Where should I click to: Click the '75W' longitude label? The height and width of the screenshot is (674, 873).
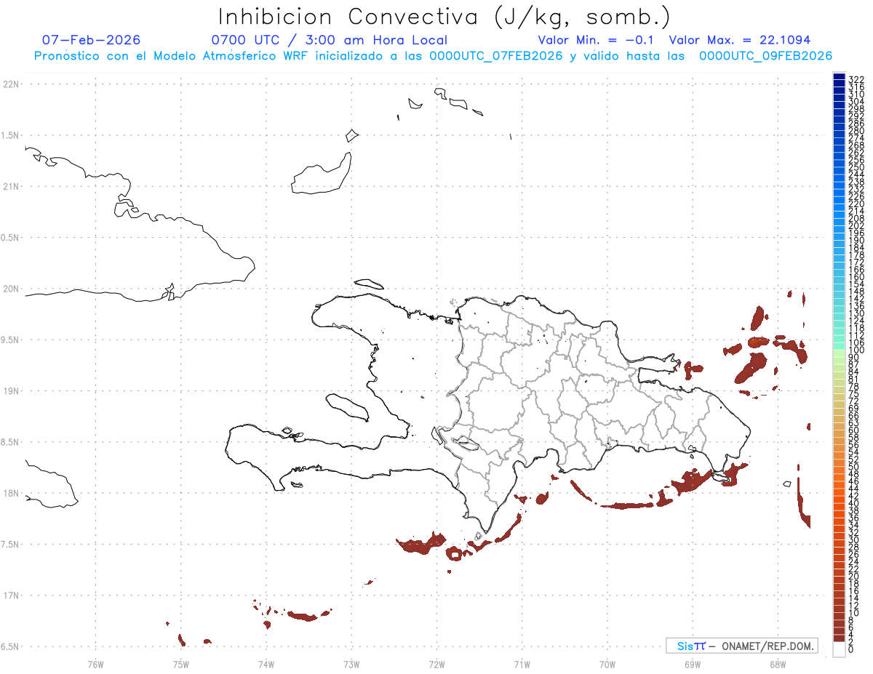coord(180,664)
